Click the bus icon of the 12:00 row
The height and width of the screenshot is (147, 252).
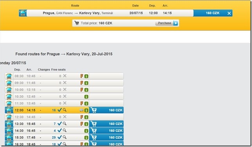click(x=9, y=110)
